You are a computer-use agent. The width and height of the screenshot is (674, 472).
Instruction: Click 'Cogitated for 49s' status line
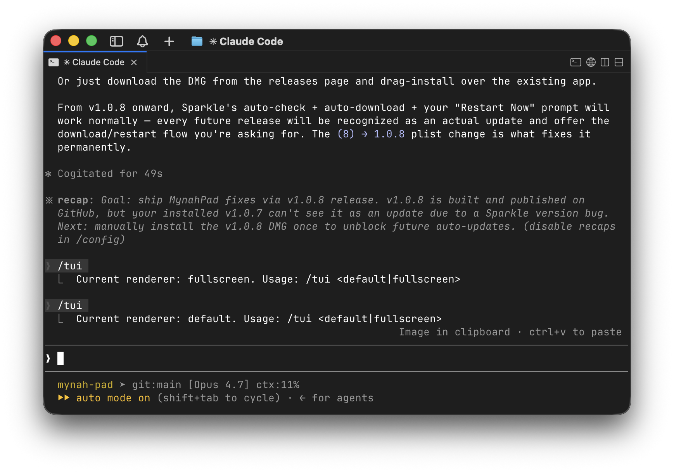(x=110, y=174)
